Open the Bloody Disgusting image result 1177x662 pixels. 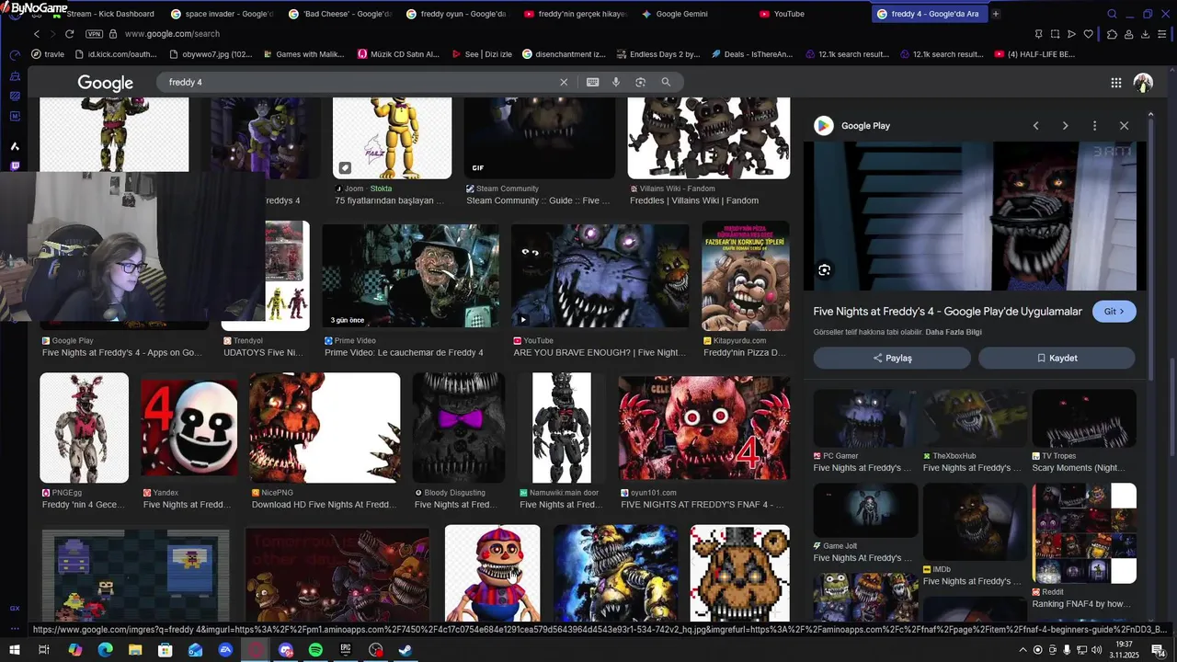pos(459,428)
